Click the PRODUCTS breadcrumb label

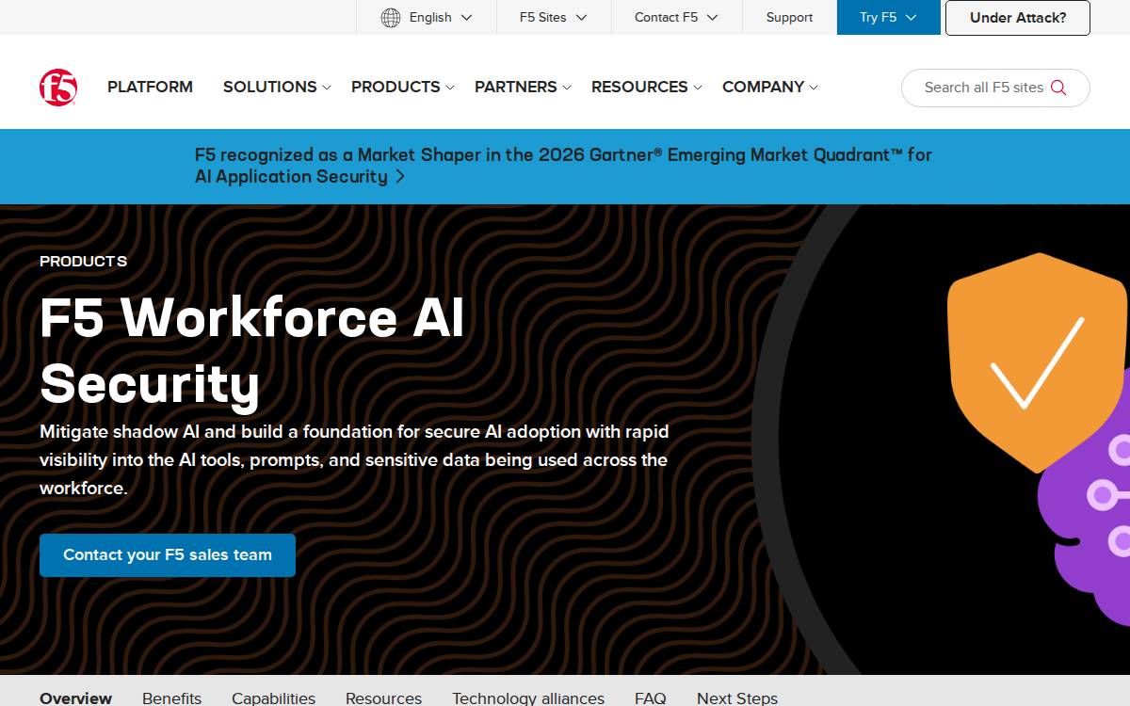click(x=83, y=262)
